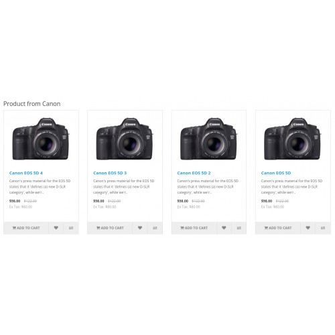Viewport: 335px width, 335px height.
Task: Click the Canon EOS 5D 3 camera image
Action: pyautogui.click(x=125, y=139)
